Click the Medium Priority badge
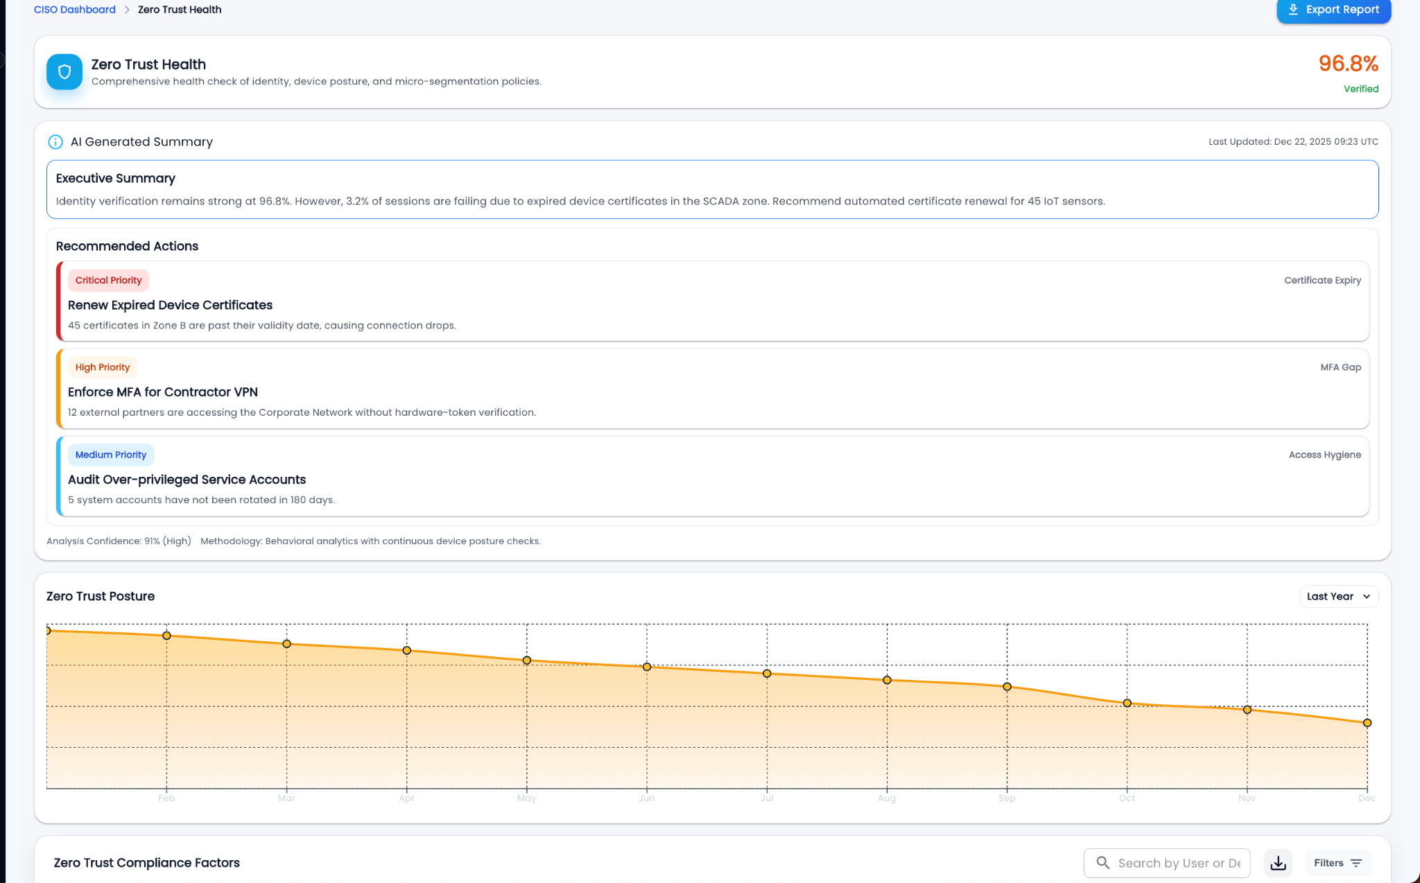Image resolution: width=1420 pixels, height=883 pixels. pos(111,455)
